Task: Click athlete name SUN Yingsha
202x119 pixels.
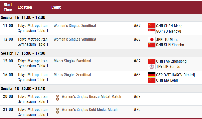Action: pyautogui.click(x=174, y=45)
